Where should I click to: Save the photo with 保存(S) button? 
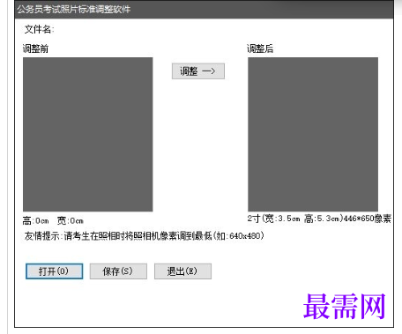(x=118, y=271)
